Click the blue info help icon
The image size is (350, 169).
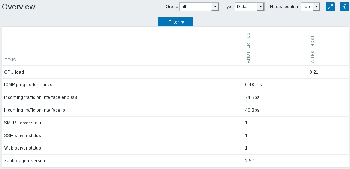pyautogui.click(x=344, y=7)
